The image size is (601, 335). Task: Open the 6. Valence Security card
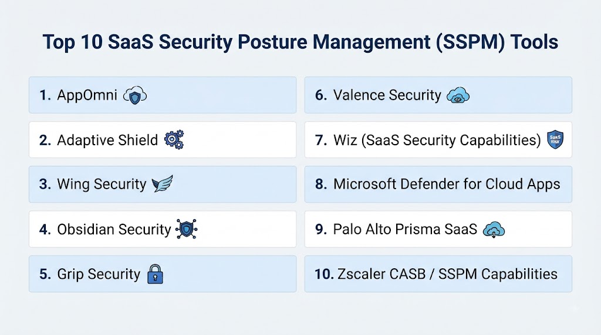[x=438, y=95]
